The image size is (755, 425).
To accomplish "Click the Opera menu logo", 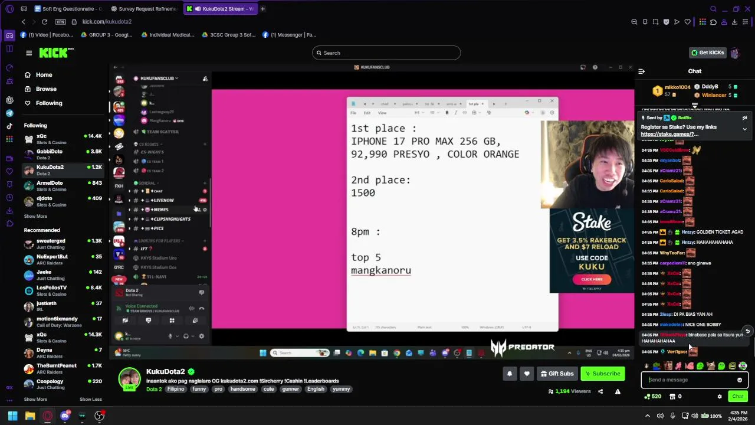I will (x=9, y=9).
